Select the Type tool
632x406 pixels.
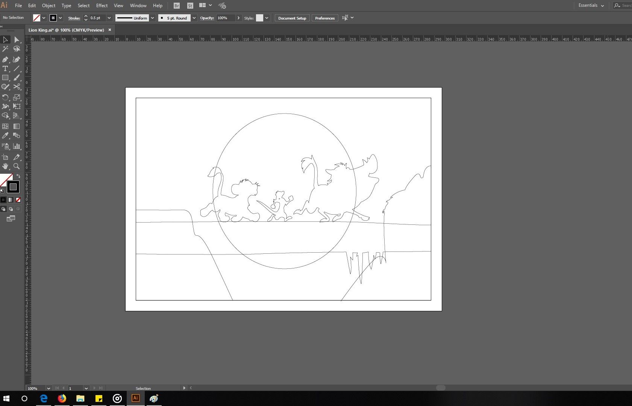[x=5, y=68]
